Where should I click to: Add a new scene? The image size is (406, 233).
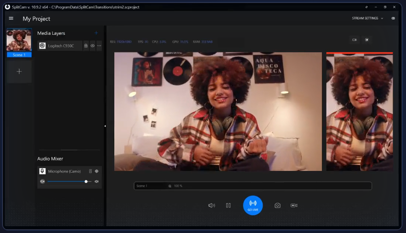pyautogui.click(x=19, y=71)
